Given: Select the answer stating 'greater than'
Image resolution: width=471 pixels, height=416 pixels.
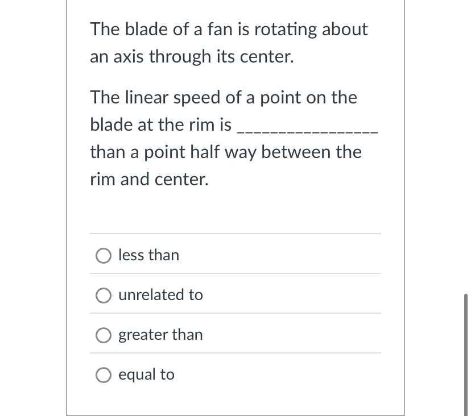Looking at the screenshot, I should click(160, 335).
